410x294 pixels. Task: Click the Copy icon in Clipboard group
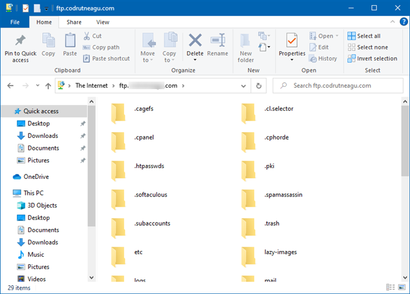pyautogui.click(x=48, y=40)
